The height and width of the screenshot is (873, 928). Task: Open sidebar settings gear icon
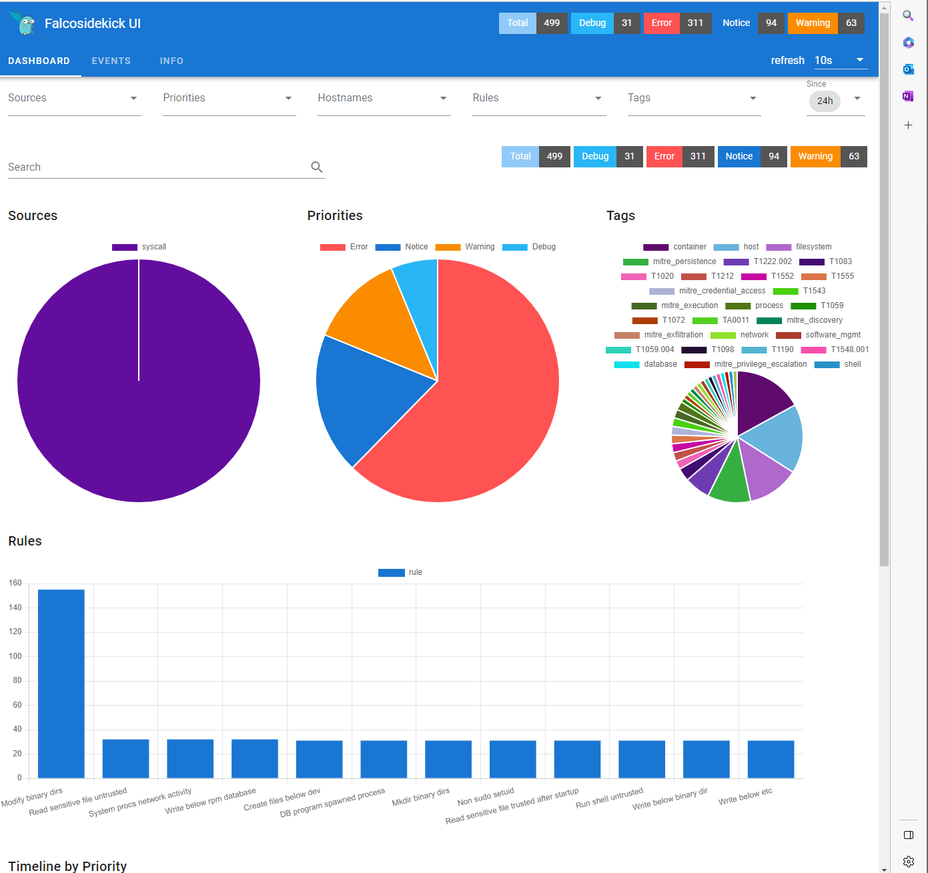[x=908, y=862]
